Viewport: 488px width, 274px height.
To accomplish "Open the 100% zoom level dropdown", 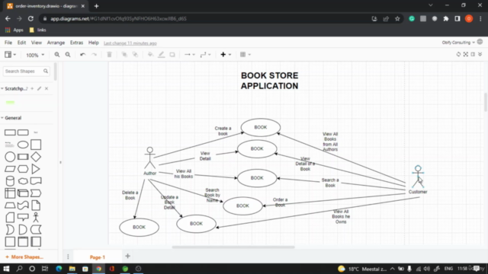I will (35, 55).
